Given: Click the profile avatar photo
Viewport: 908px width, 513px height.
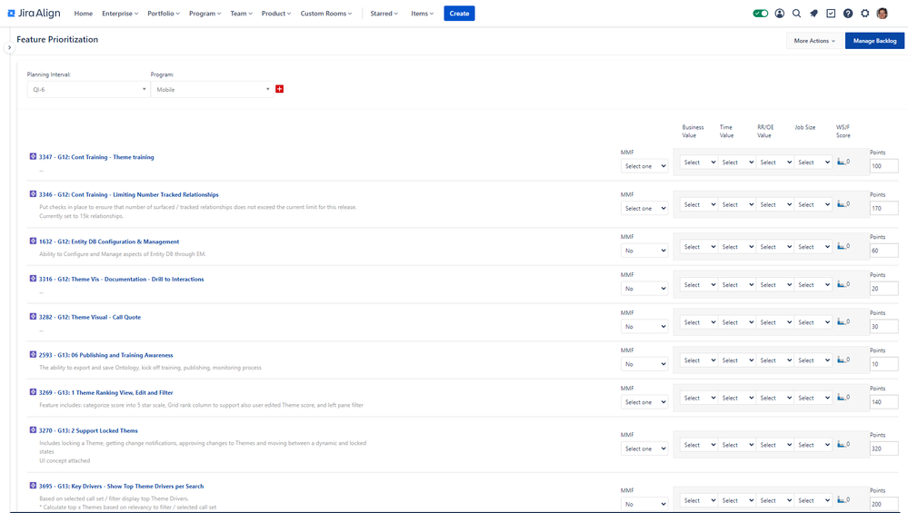Looking at the screenshot, I should [882, 14].
